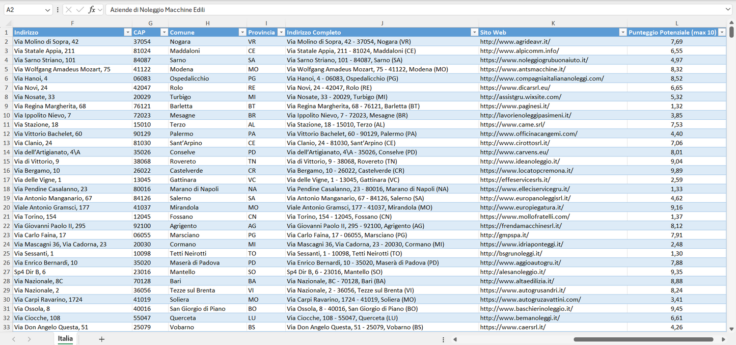Open the Punteggio Potenziale filter dropdown
736x345 pixels.
point(723,32)
